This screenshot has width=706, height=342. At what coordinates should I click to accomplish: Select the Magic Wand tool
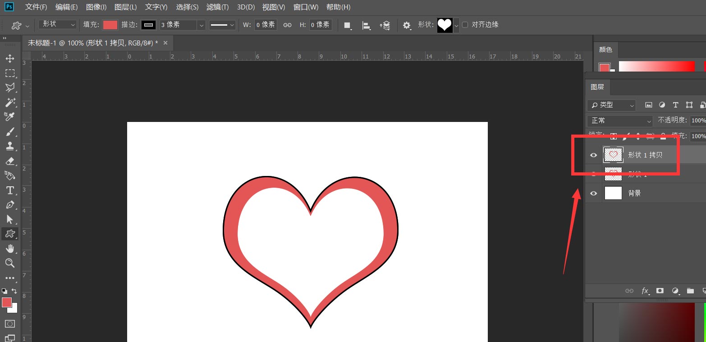coord(10,102)
